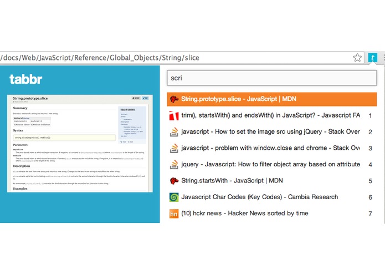Select highlighted String.prototype.slice MDN result

coord(272,99)
